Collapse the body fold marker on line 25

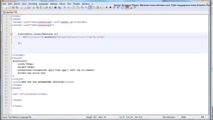pyautogui.click(x=11, y=88)
